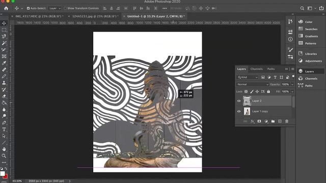Switch to the Paths tab in the Layers panel
Image resolution: width=326 pixels, height=183 pixels.
click(x=271, y=69)
